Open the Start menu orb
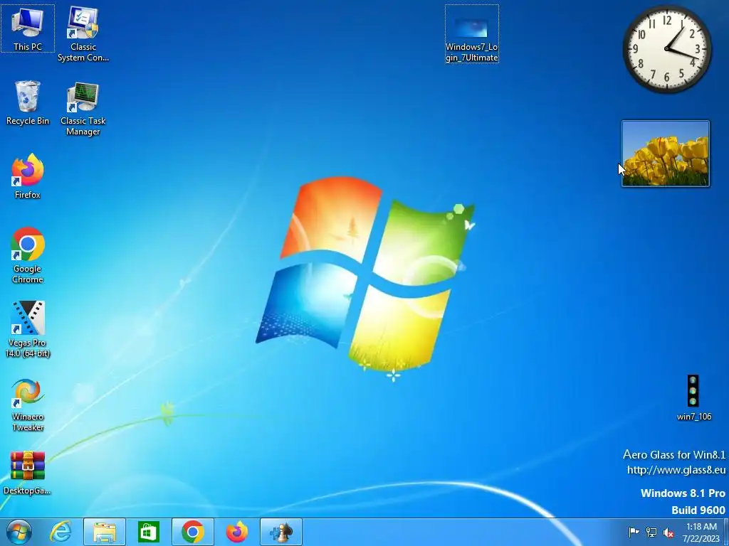Image resolution: width=729 pixels, height=546 pixels. (x=19, y=532)
